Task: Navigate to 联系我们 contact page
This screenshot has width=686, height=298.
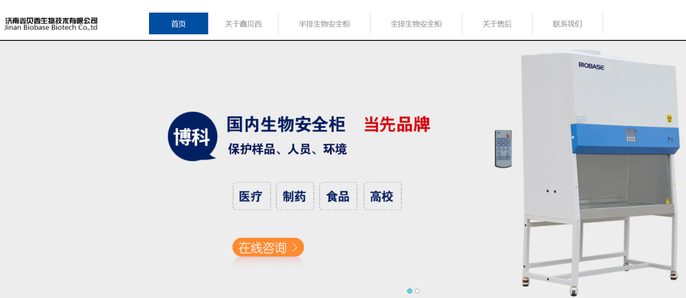Action: click(x=567, y=24)
